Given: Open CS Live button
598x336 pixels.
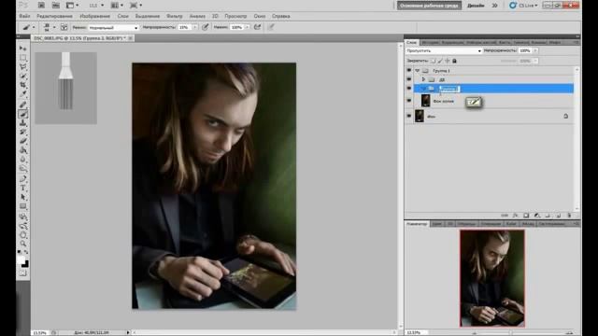Looking at the screenshot, I should click(x=524, y=6).
